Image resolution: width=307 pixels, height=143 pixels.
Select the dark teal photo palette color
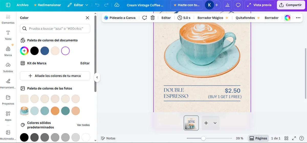[x=65, y=111]
